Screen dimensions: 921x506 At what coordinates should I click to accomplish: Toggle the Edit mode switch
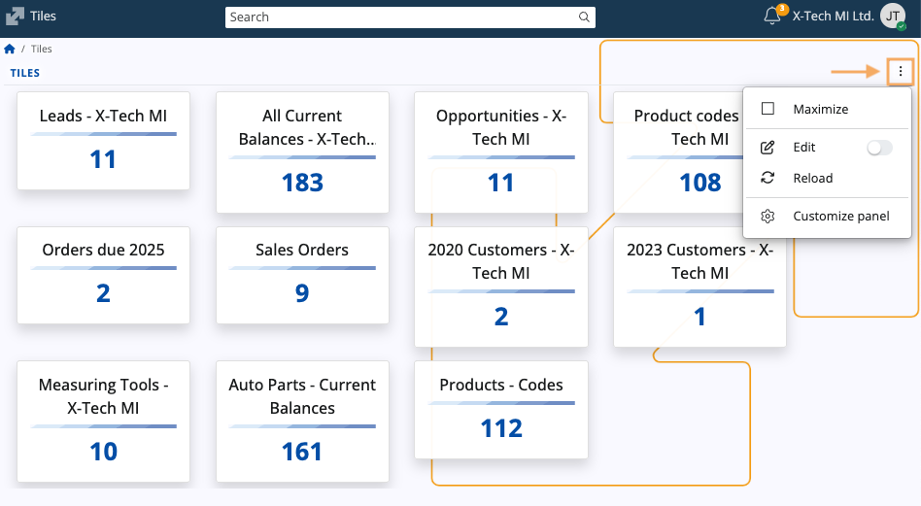[x=878, y=148]
